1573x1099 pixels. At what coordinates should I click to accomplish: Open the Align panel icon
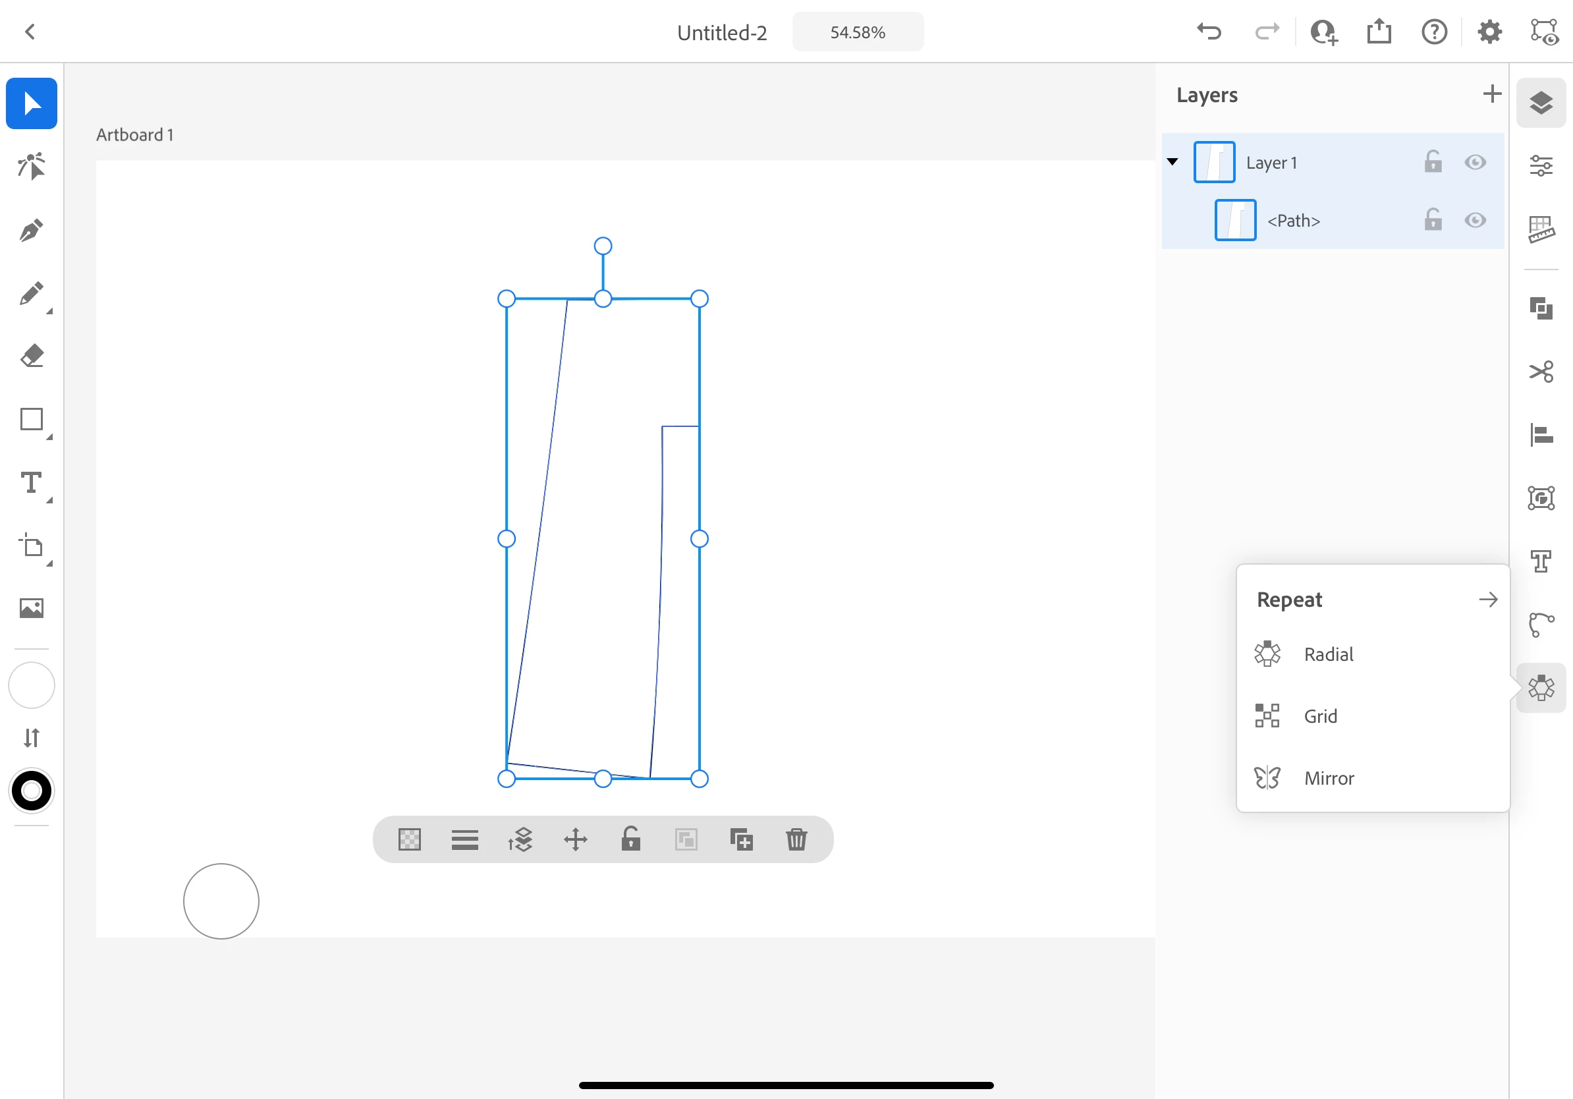tap(1541, 435)
